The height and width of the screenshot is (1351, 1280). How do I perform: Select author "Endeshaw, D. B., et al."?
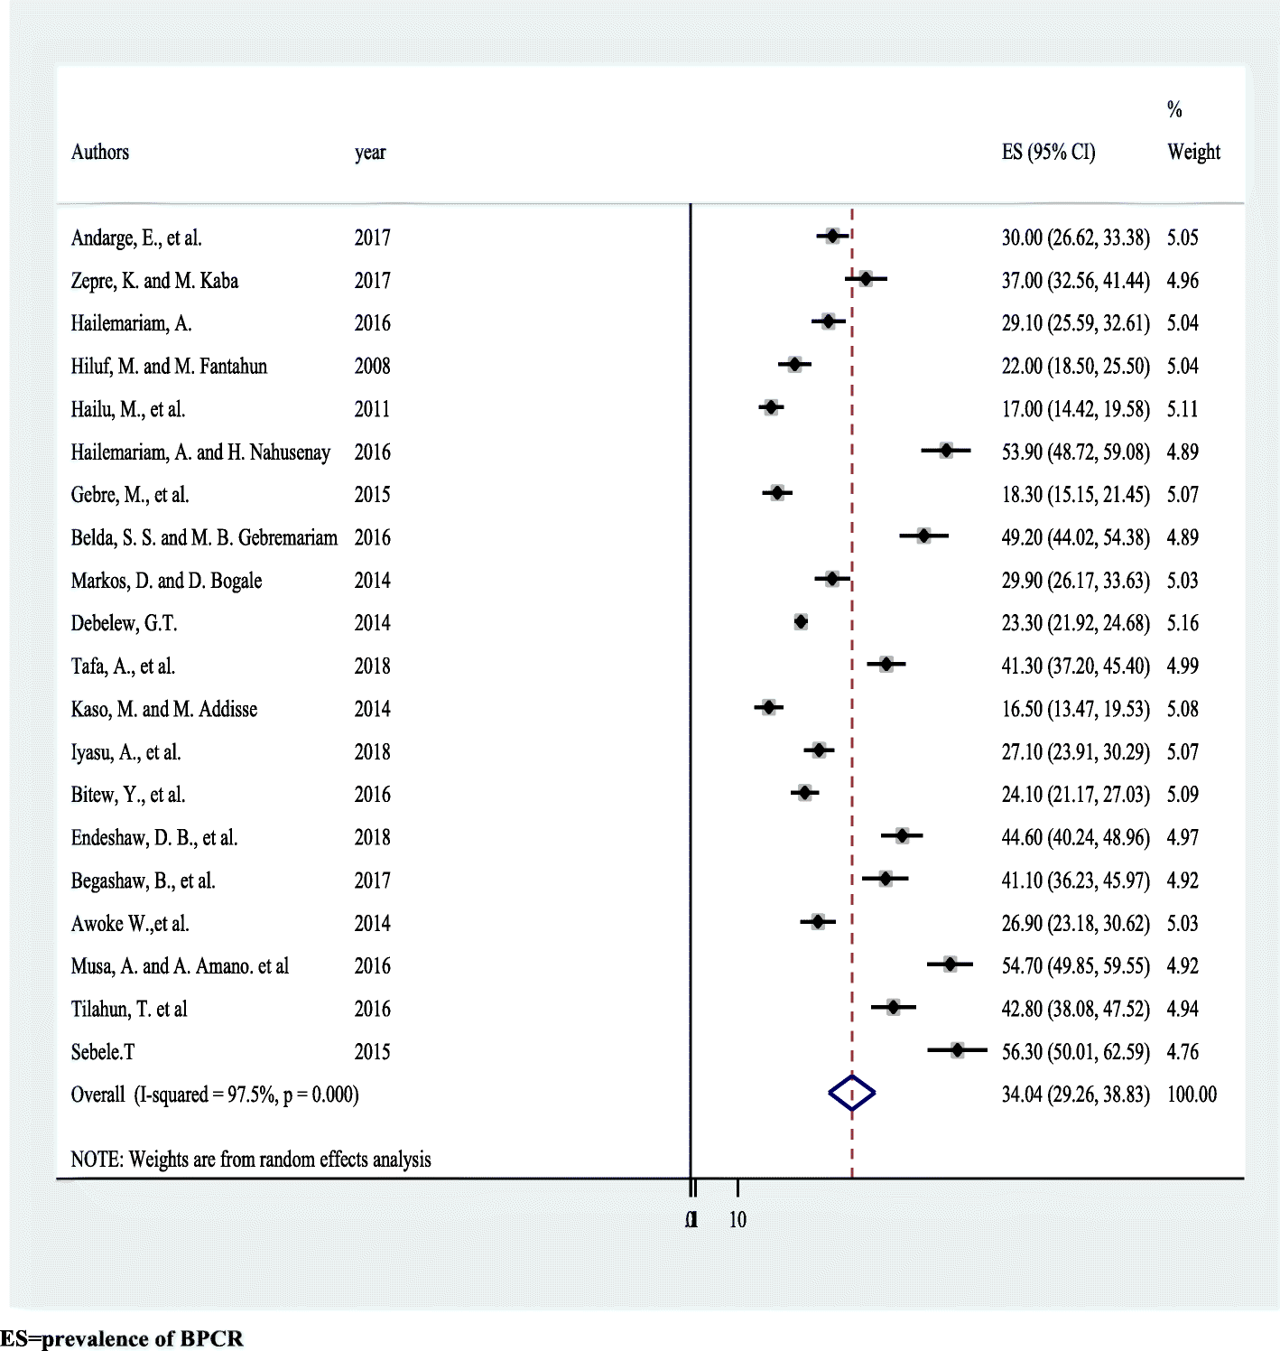point(154,838)
